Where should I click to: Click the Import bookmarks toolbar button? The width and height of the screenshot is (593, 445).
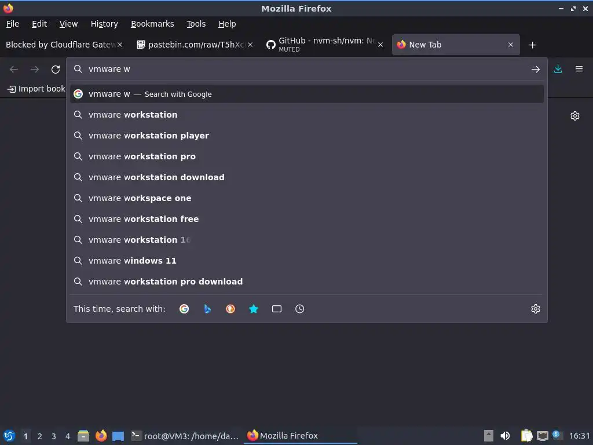pos(36,89)
